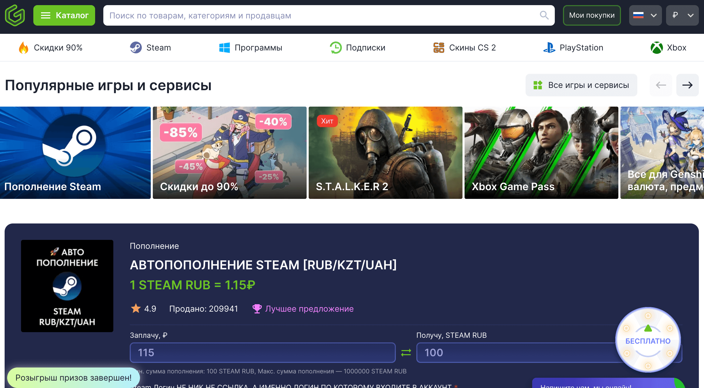
Task: Open the PlayStation category
Action: click(x=573, y=48)
